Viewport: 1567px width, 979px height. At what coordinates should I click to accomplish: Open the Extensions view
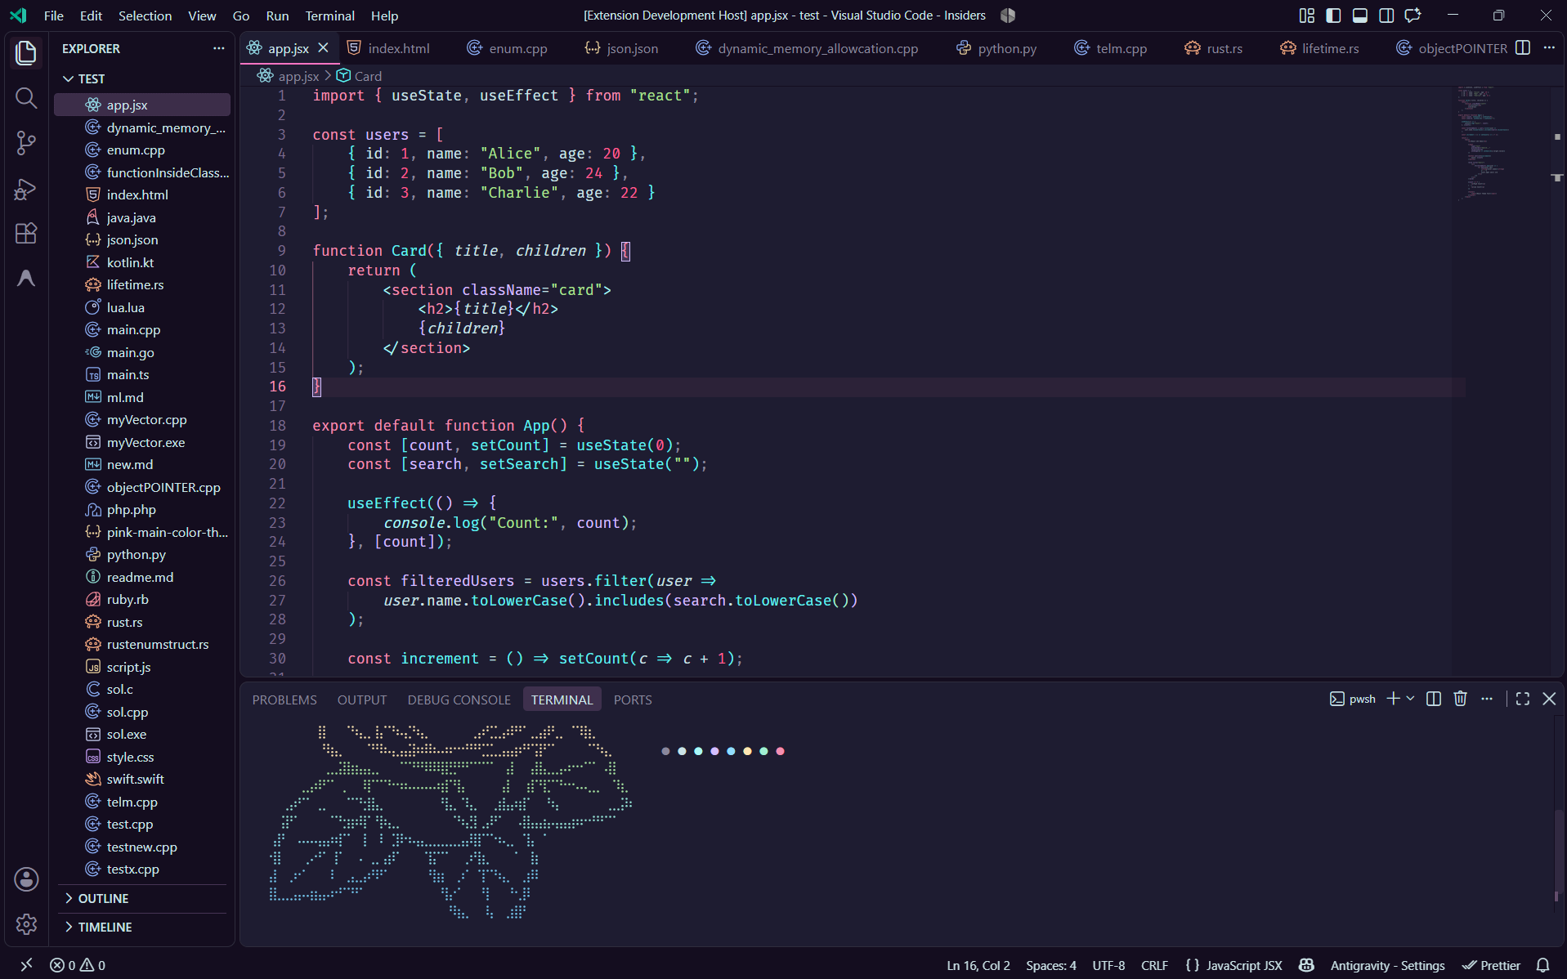pos(26,234)
